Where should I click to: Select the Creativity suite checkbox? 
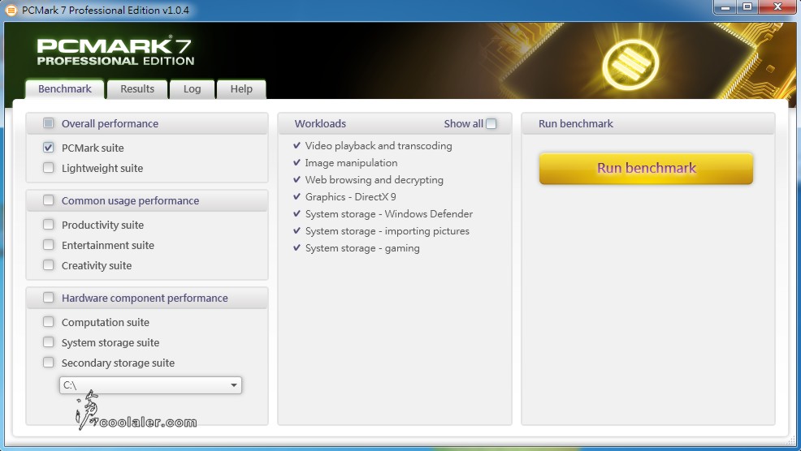click(49, 265)
